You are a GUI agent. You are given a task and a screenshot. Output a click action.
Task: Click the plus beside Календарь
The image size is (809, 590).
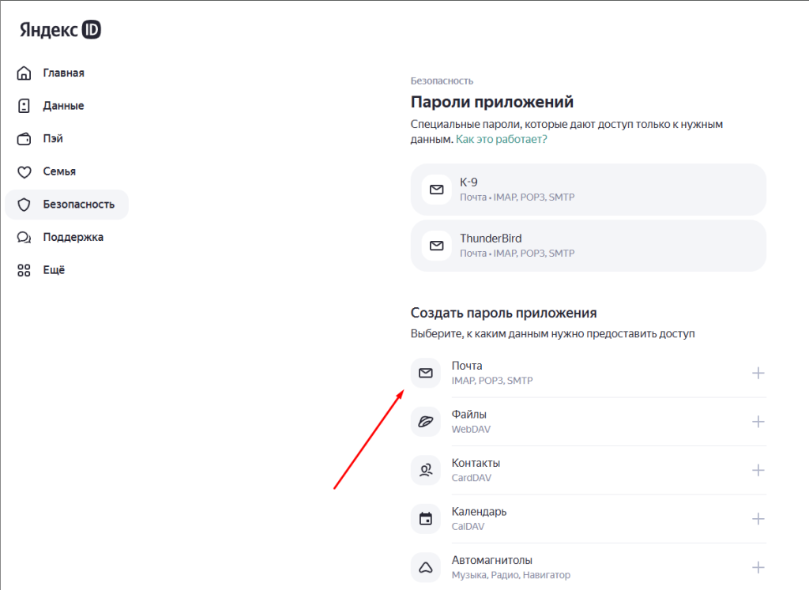pos(759,518)
